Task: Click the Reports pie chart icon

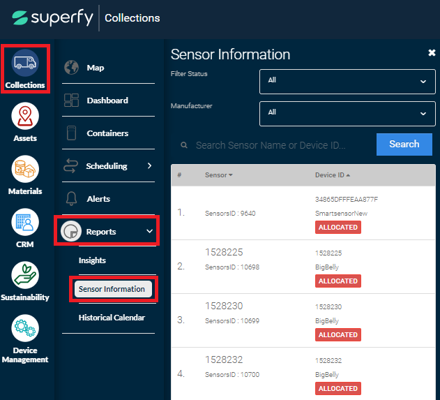Action: pos(71,232)
